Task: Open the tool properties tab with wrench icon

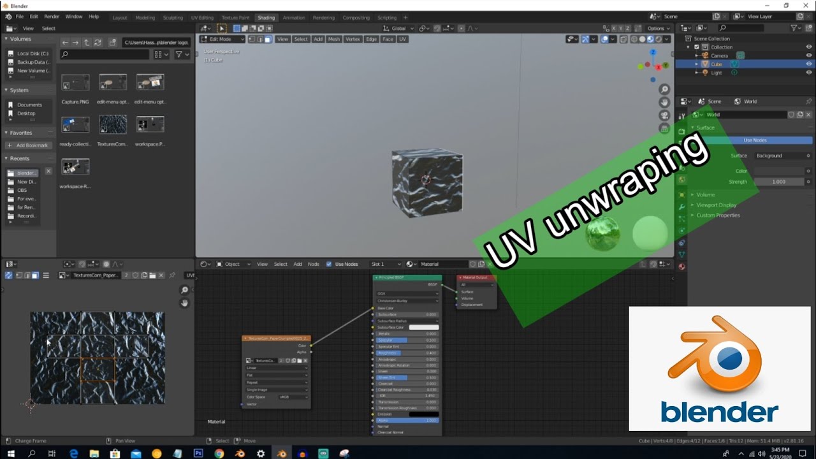Action: point(681,116)
